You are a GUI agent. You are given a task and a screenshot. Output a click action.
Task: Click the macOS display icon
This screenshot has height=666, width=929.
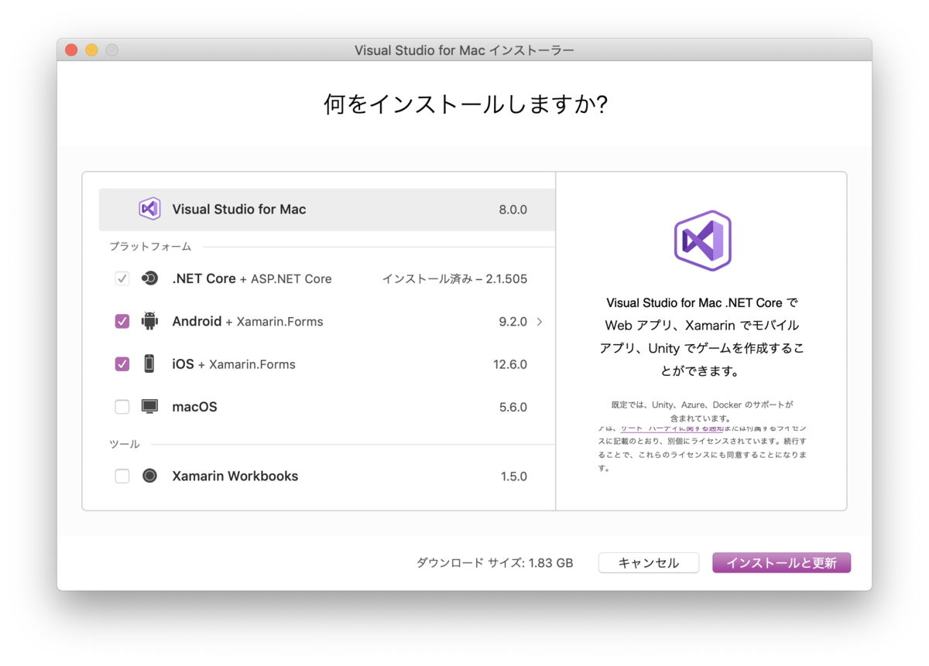[x=149, y=406]
